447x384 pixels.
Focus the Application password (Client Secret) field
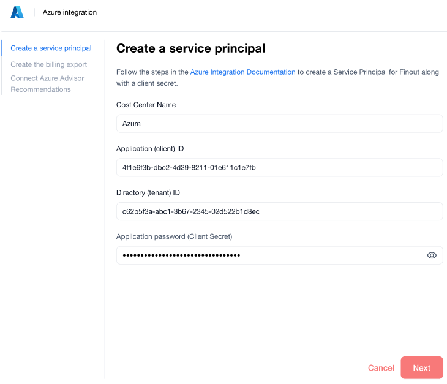tap(269, 255)
